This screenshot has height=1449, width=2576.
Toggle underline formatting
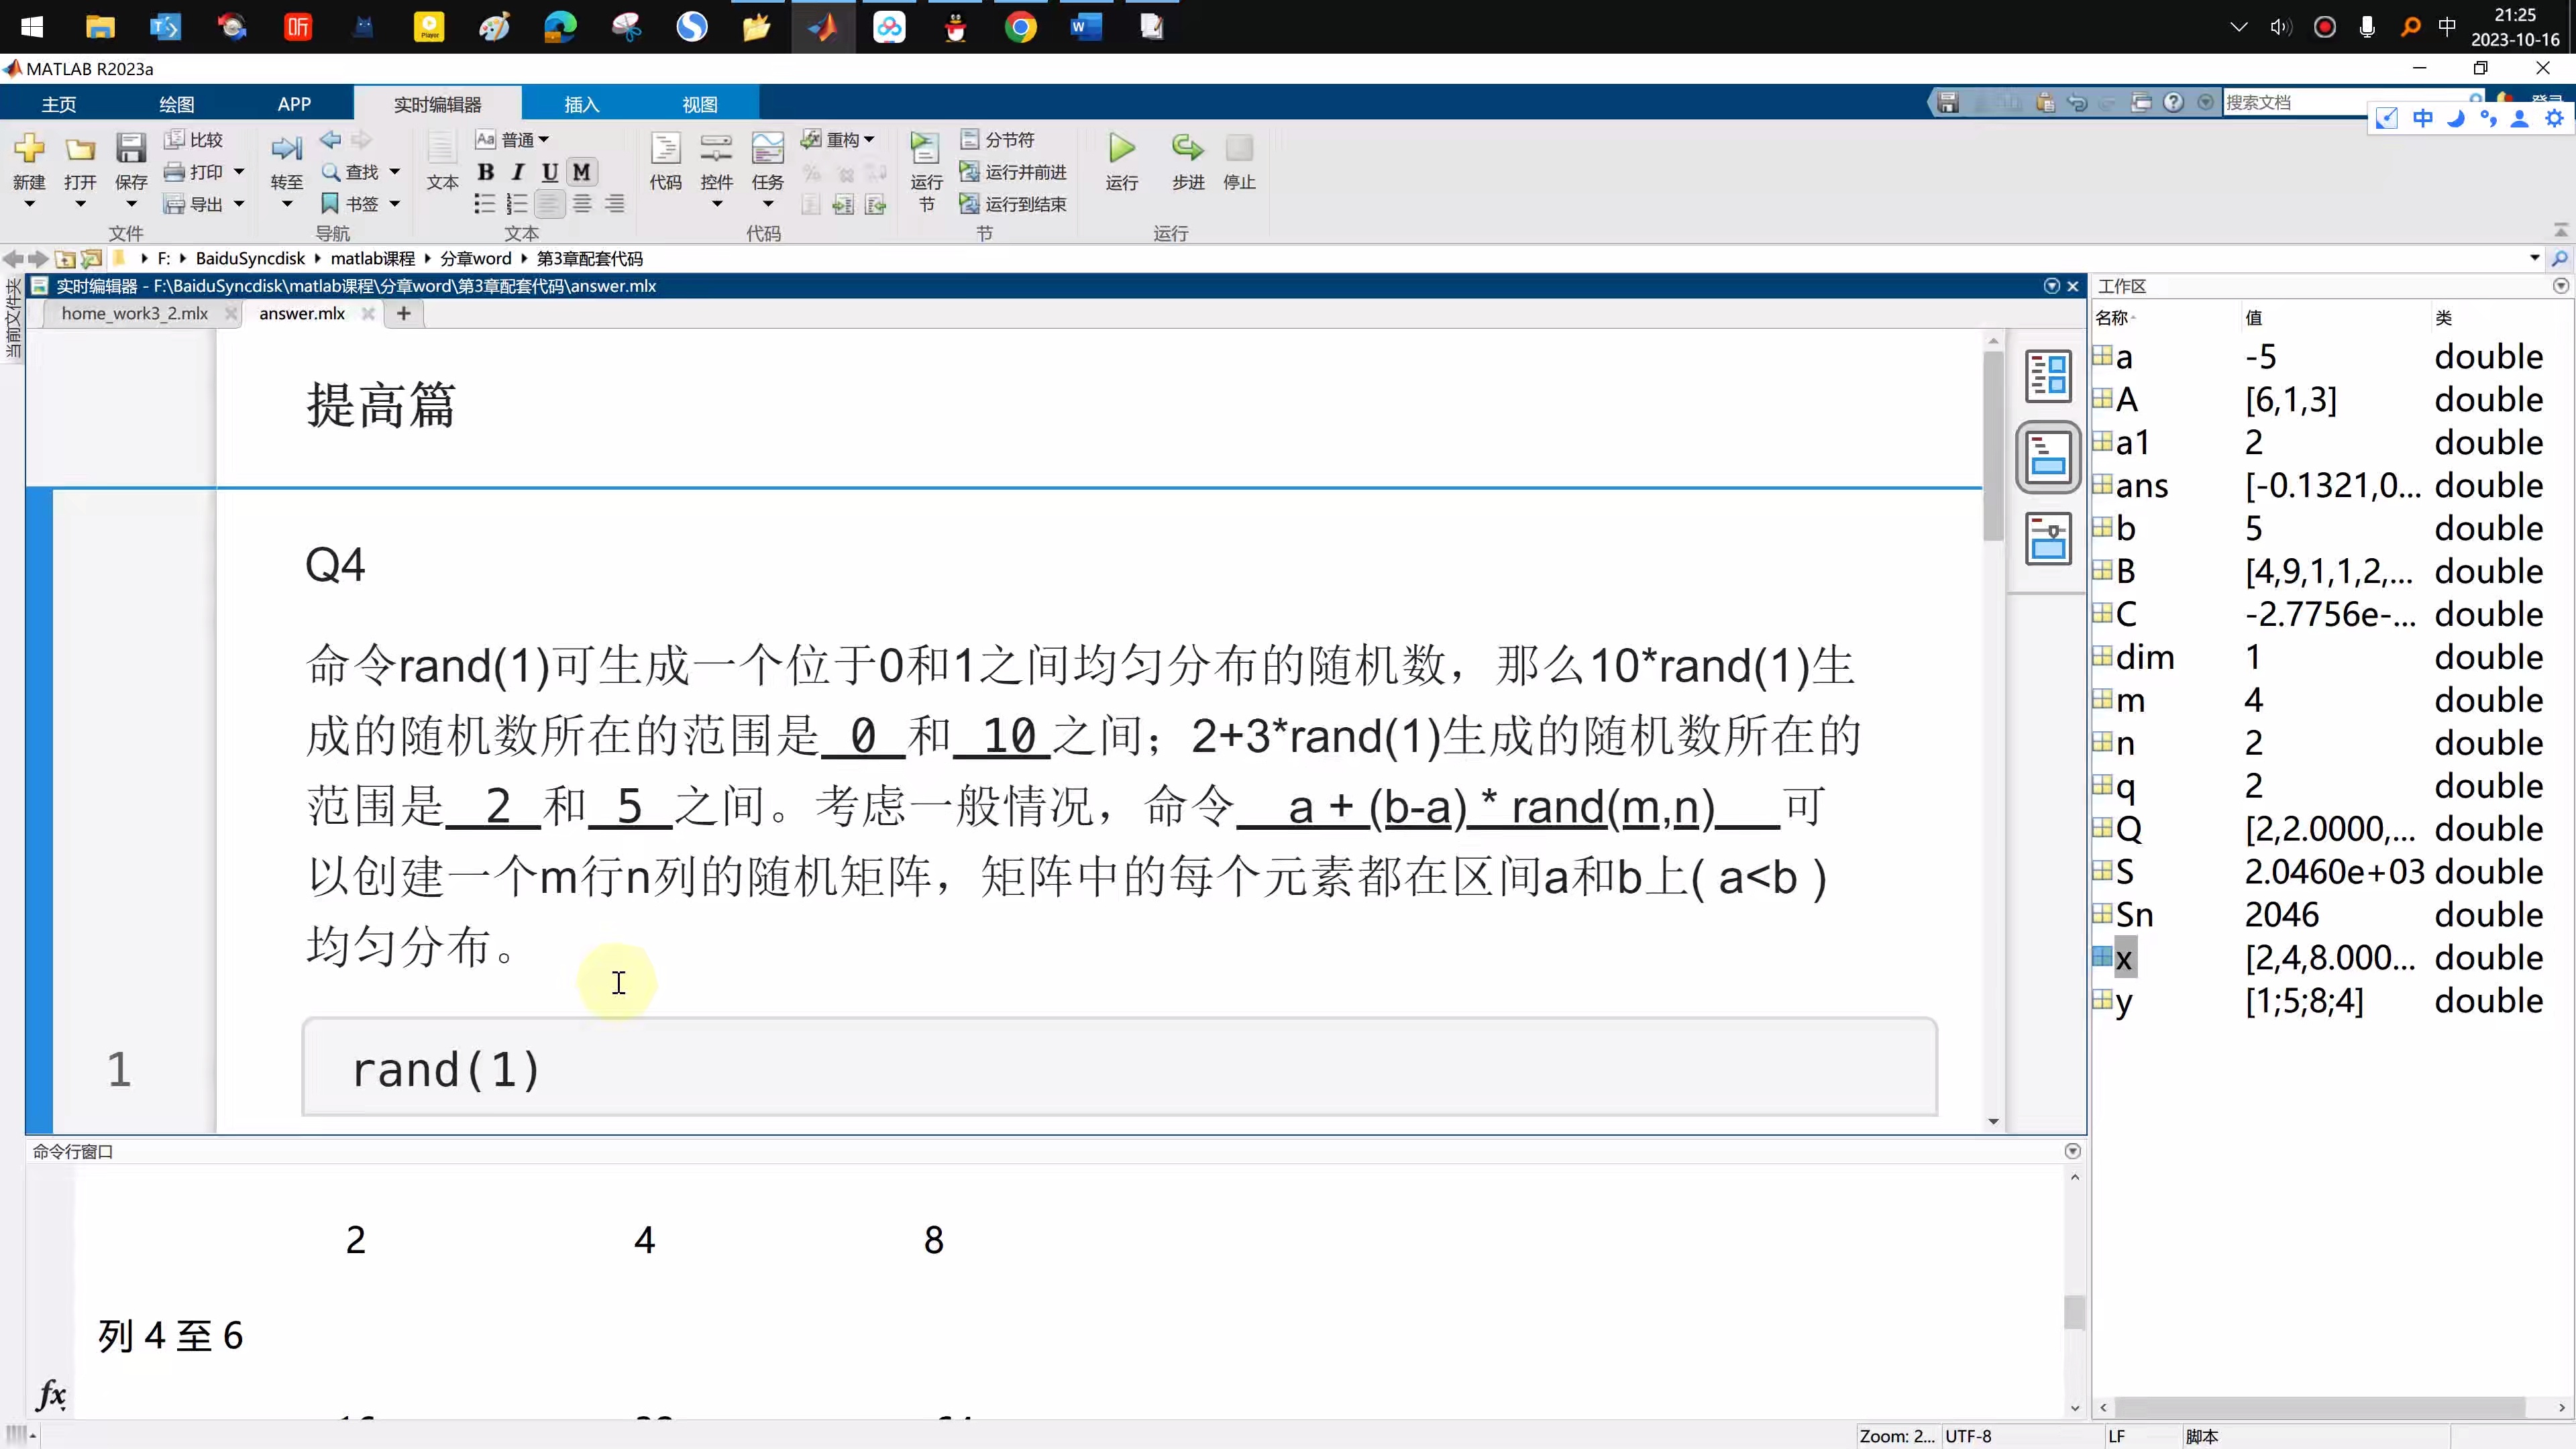(549, 172)
